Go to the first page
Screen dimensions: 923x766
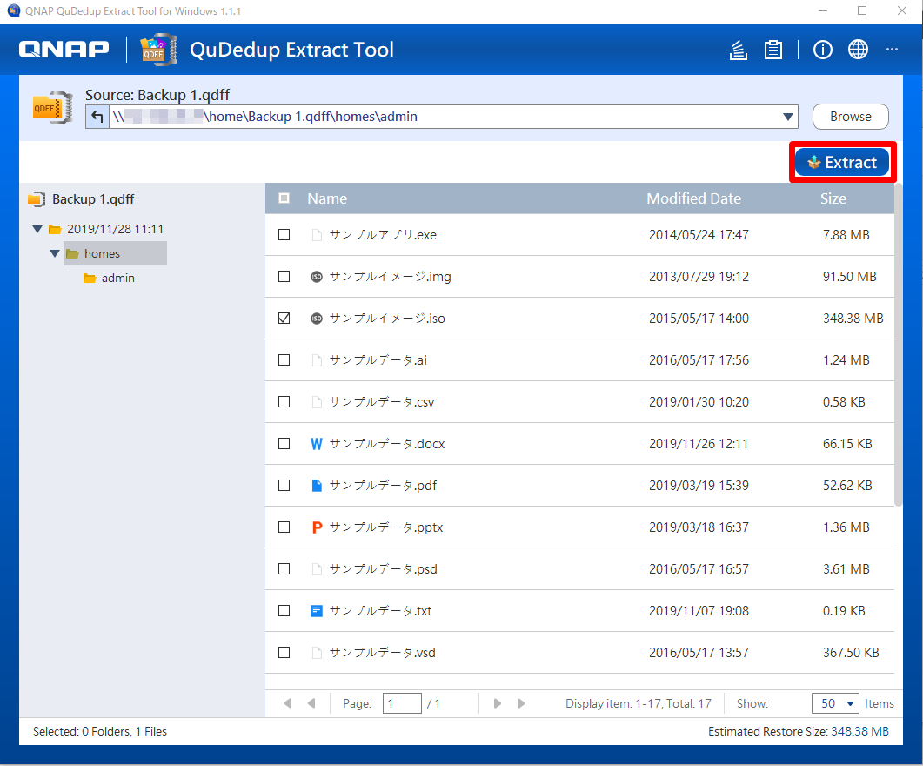click(x=287, y=703)
